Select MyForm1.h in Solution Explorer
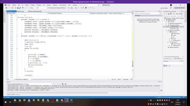The image size is (190, 106). pos(174,42)
